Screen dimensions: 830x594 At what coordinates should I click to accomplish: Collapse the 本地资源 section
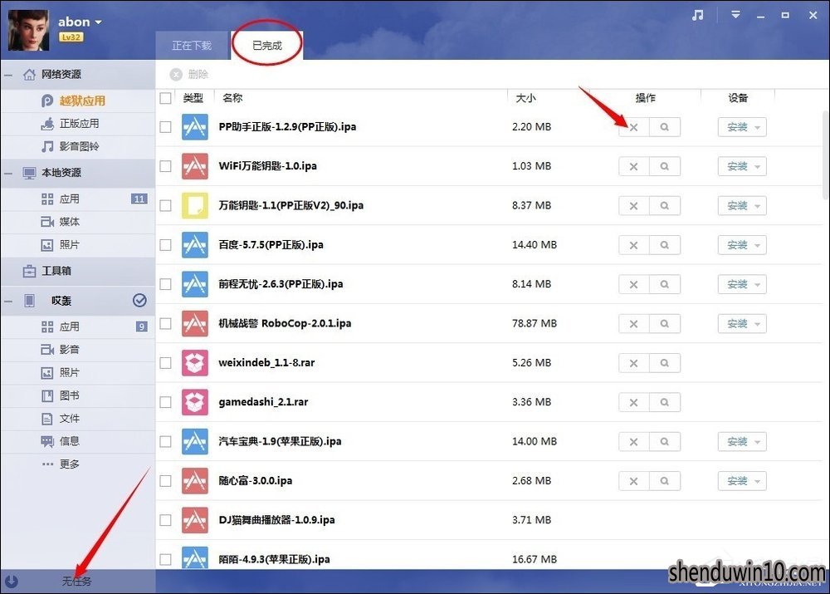tap(8, 174)
